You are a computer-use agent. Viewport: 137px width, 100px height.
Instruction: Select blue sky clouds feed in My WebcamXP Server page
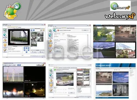pyautogui.click(x=121, y=77)
